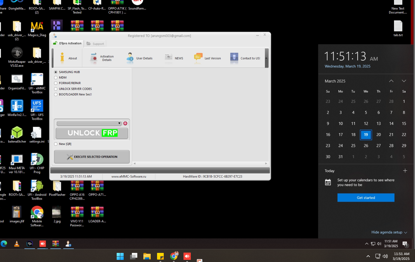
Task: Open the notification center icon in remote taskbar
Action: click(x=405, y=244)
